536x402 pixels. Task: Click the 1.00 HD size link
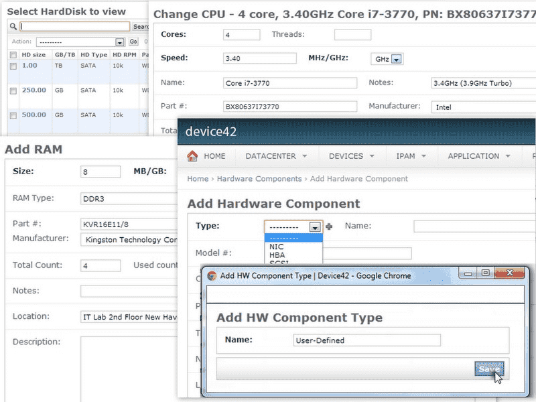pyautogui.click(x=29, y=65)
